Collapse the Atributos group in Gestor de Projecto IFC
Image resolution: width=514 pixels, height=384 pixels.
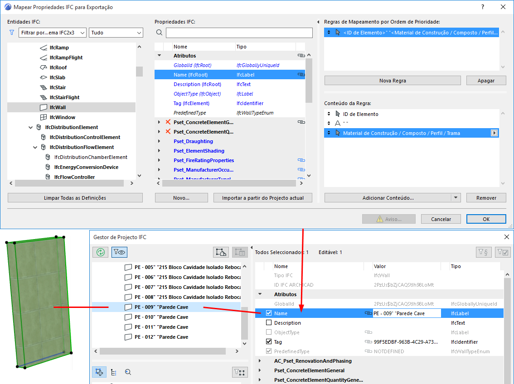pos(260,294)
